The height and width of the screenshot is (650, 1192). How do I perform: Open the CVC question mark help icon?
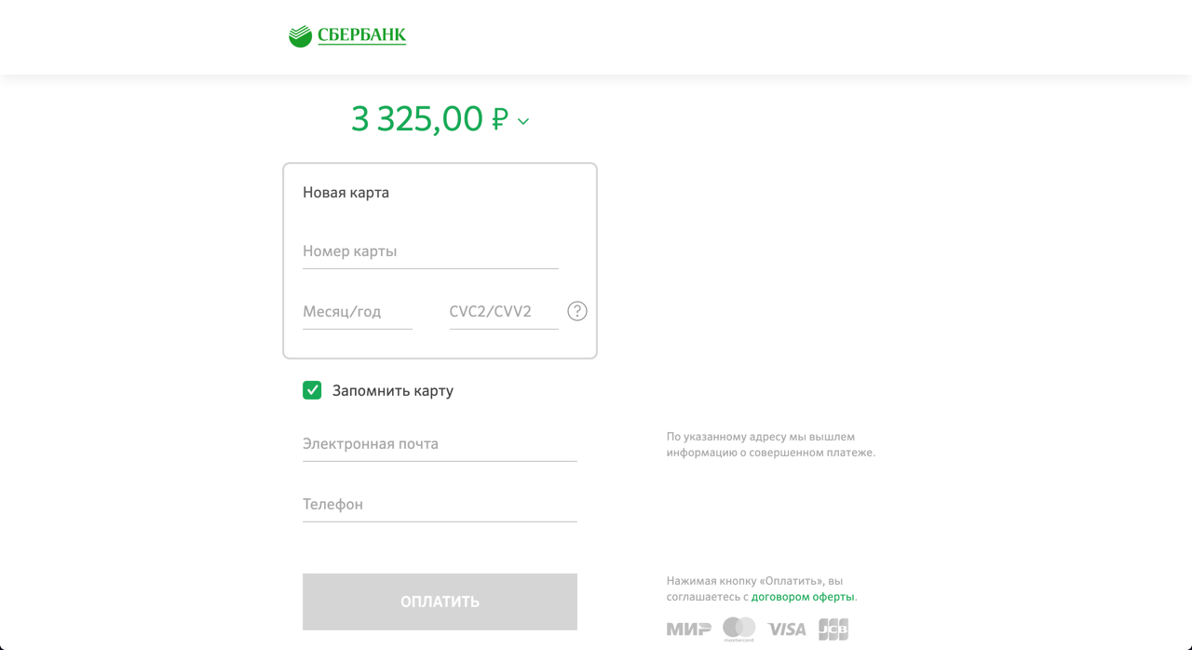[x=577, y=311]
